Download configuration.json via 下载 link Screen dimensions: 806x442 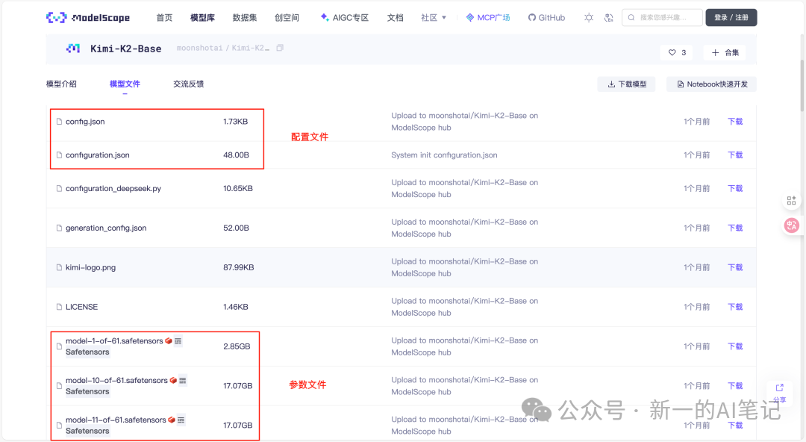coord(735,155)
